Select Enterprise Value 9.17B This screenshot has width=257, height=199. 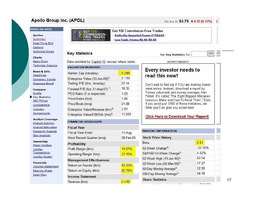click(125, 78)
